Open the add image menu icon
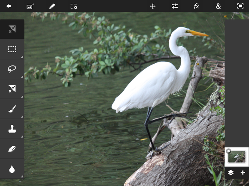The height and width of the screenshot is (186, 249). 30,6
